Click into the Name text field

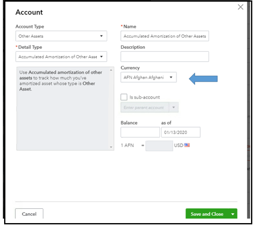tap(165, 36)
